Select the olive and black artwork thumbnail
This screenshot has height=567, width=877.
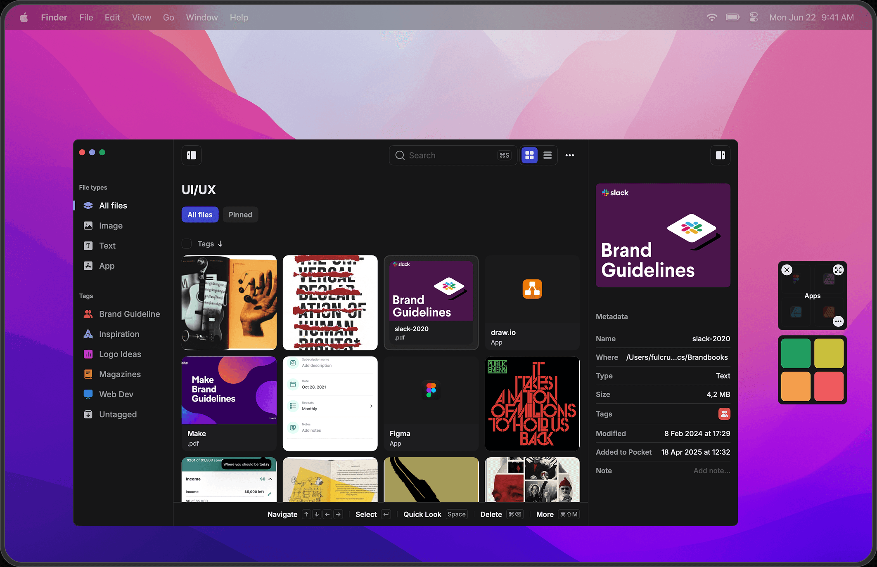point(431,480)
